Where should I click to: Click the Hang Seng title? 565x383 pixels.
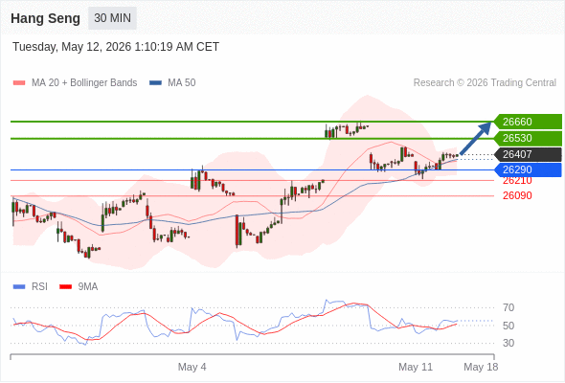click(45, 18)
